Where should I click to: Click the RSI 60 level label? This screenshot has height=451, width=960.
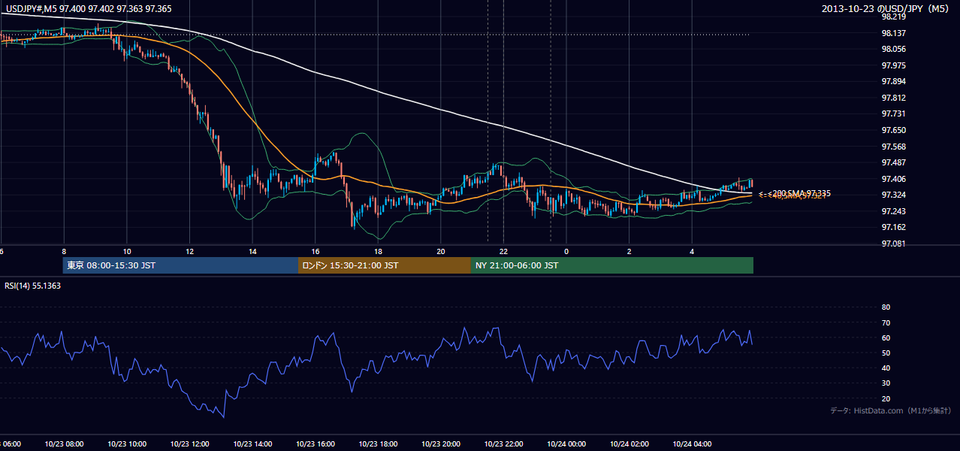pos(886,337)
